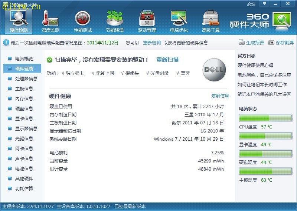Click the 硬盘温度 progress bar
The width and height of the screenshot is (297, 211).
265,154
